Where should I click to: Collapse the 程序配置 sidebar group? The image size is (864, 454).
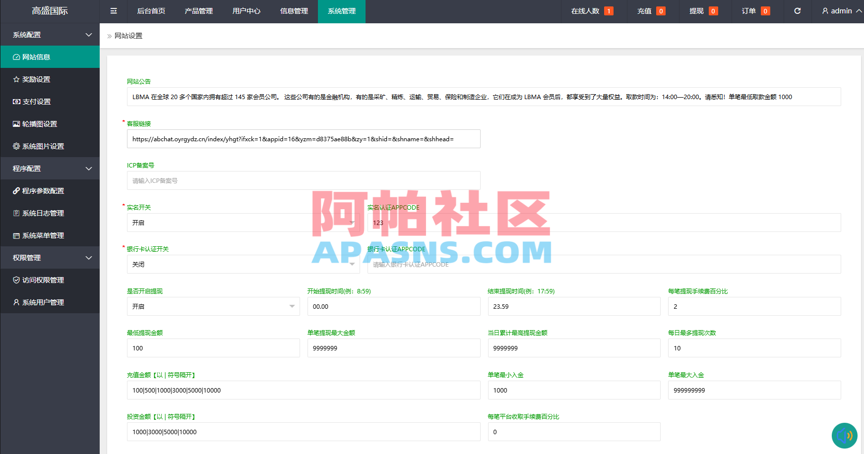50,169
